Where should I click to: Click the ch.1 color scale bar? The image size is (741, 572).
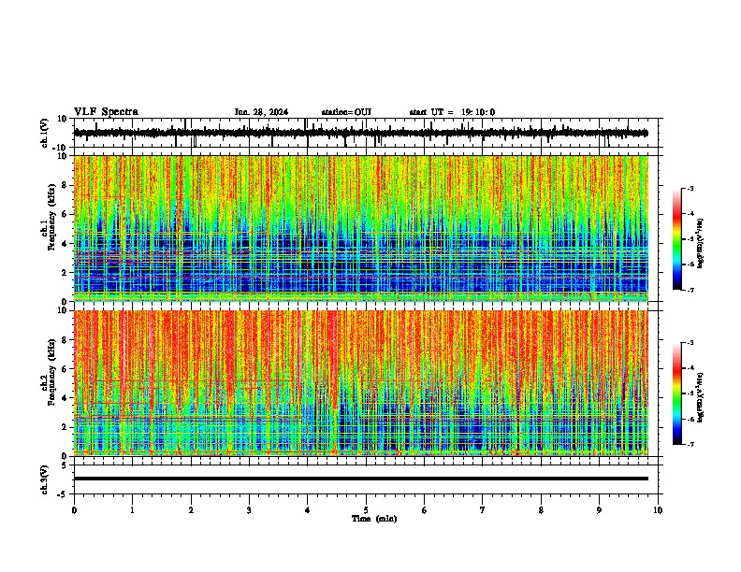[676, 239]
